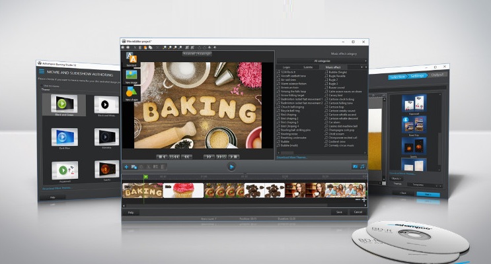Click the Download More Themes link under music list
The width and height of the screenshot is (491, 264).
(x=293, y=157)
